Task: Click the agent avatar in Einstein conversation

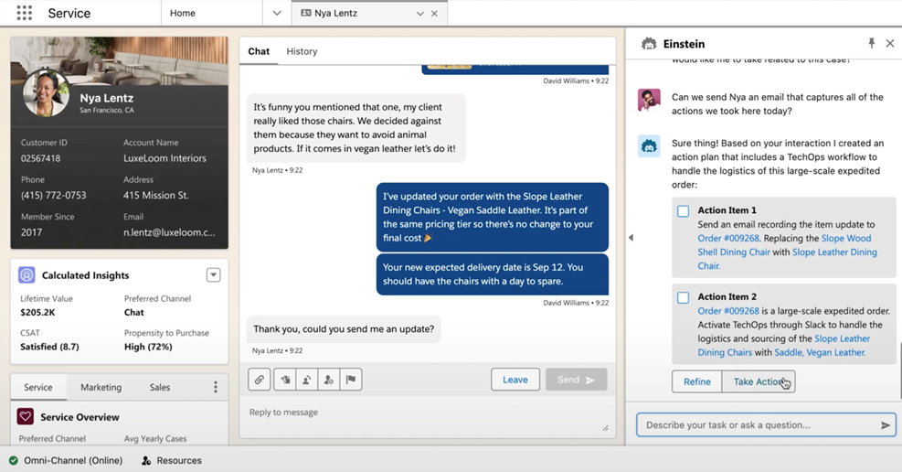Action: pos(649,100)
